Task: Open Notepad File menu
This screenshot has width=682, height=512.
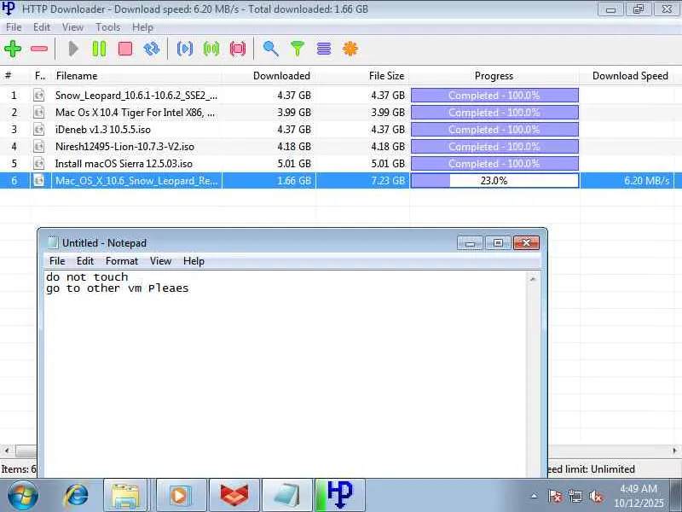Action: (x=57, y=261)
